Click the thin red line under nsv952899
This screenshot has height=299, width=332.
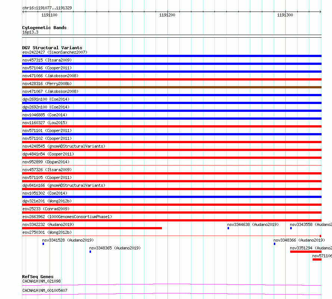(x=172, y=165)
